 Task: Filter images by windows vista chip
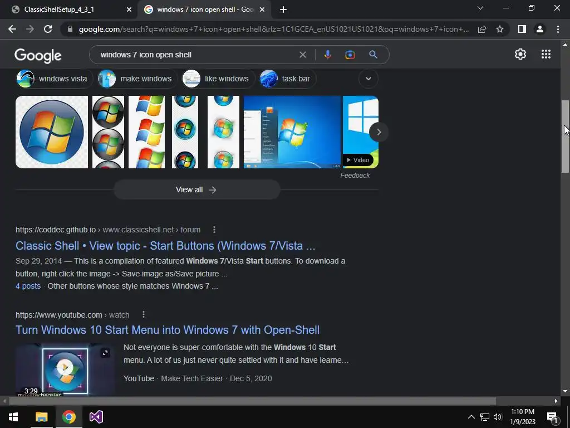[54, 79]
